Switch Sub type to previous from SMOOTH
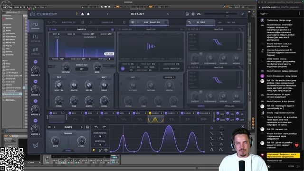 [x=66, y=29]
